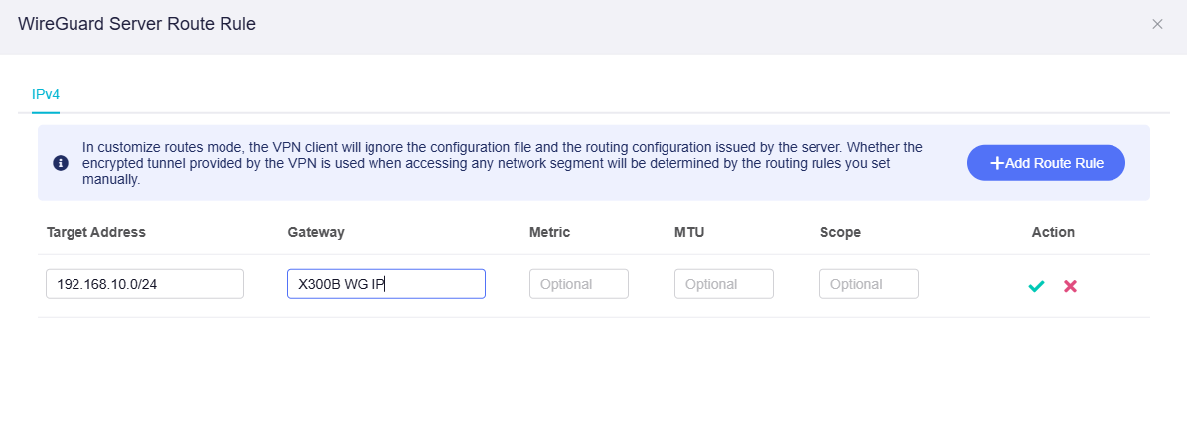Select the optional Scope input field
The image size is (1187, 426).
pyautogui.click(x=868, y=284)
